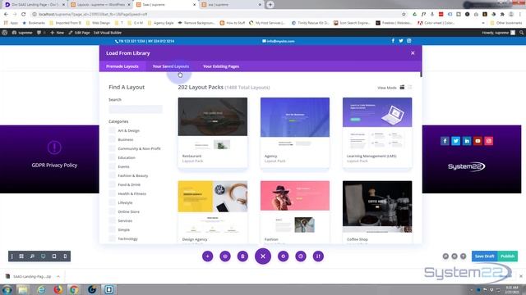Check the Food & Drink category
The height and width of the screenshot is (295, 526).
coord(112,184)
